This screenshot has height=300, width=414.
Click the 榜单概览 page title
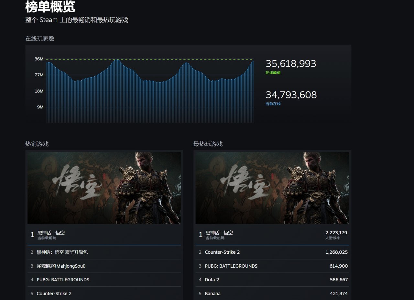click(x=50, y=6)
